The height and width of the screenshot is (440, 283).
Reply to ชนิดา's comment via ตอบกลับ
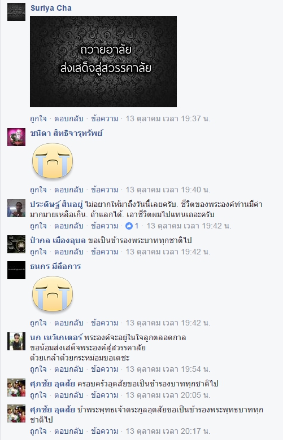(69, 190)
